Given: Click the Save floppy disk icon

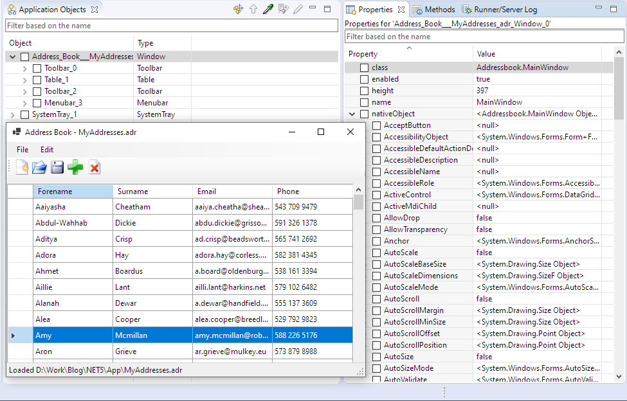Looking at the screenshot, I should [57, 168].
